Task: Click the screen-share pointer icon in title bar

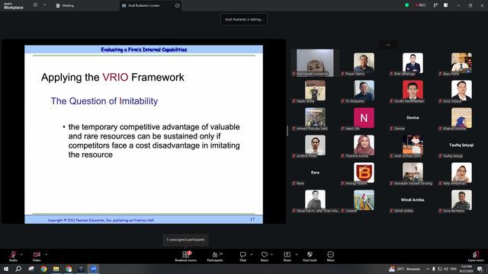Action: [435, 5]
